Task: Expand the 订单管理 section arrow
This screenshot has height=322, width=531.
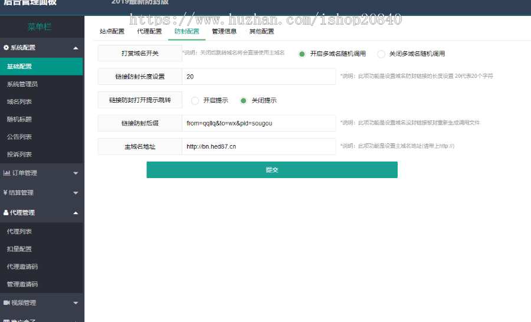Action: 76,173
